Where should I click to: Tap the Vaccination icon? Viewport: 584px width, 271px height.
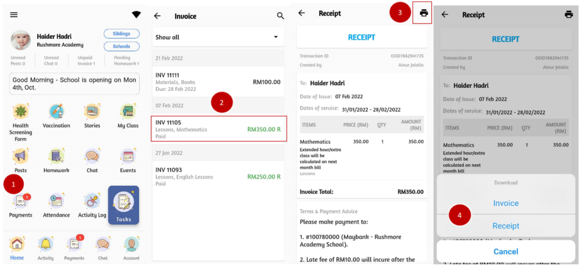pos(56,111)
